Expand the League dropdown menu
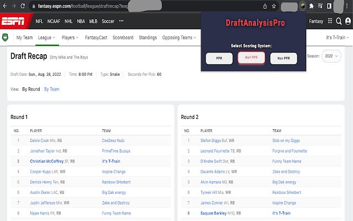This screenshot has height=221, width=353. tap(46, 38)
